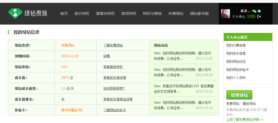Viewport: 278px width, 123px height.
Task: Click the green [续费] link in header
Action: 251,16
